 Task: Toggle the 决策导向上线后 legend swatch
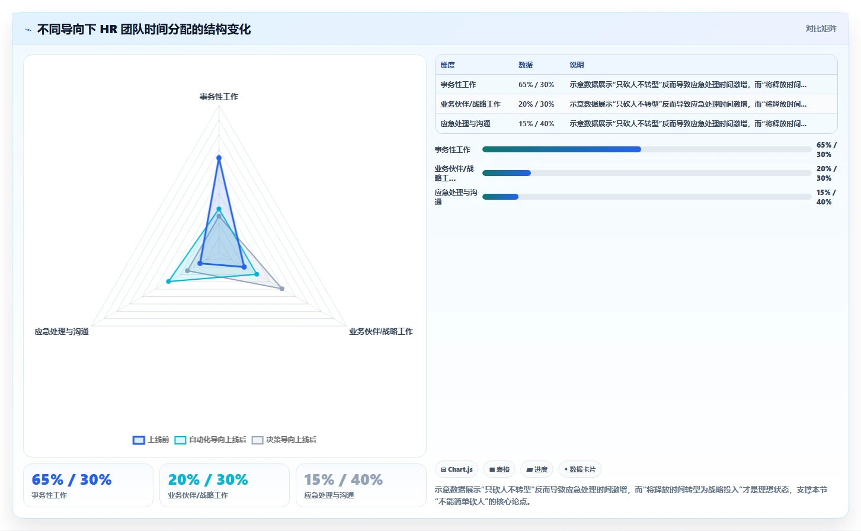tap(257, 440)
